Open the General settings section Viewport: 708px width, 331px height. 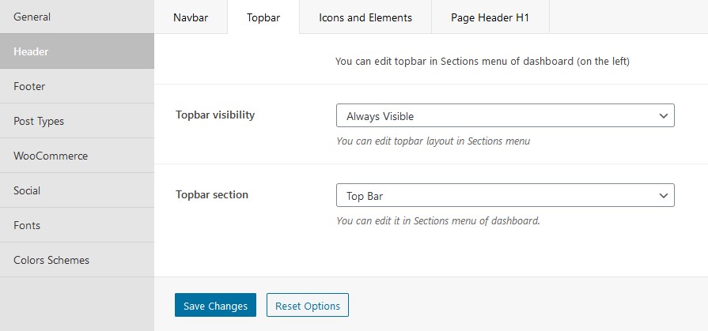[x=77, y=17]
